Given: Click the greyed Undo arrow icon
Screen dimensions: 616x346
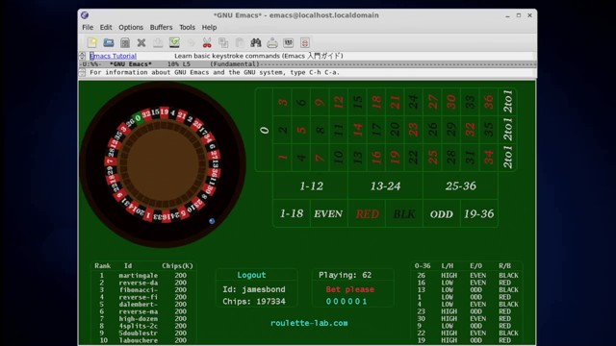Looking at the screenshot, I should click(x=191, y=42).
